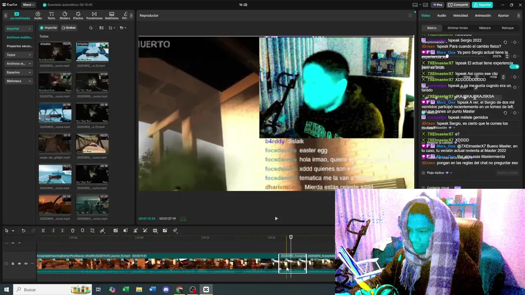
Task: Open the player panel options menu
Action: 410,16
